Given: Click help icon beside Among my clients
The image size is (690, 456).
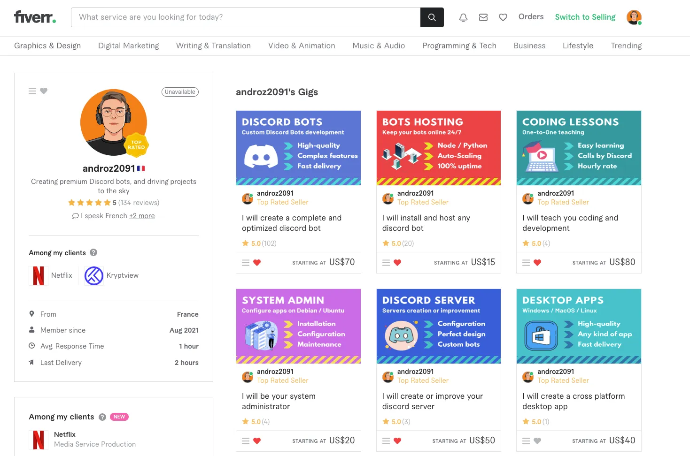Looking at the screenshot, I should point(93,252).
